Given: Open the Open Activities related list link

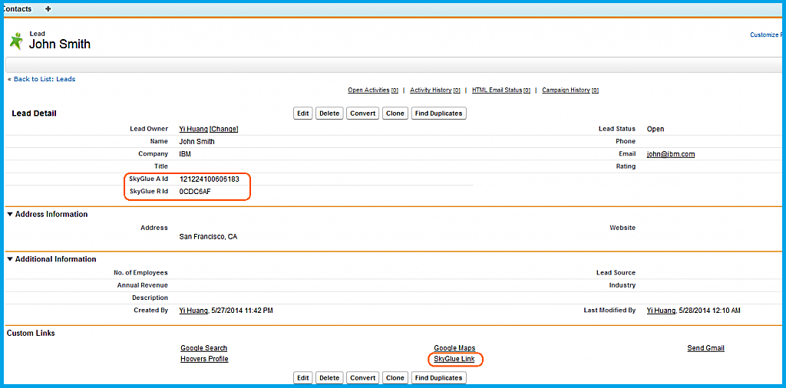Looking at the screenshot, I should click(368, 90).
